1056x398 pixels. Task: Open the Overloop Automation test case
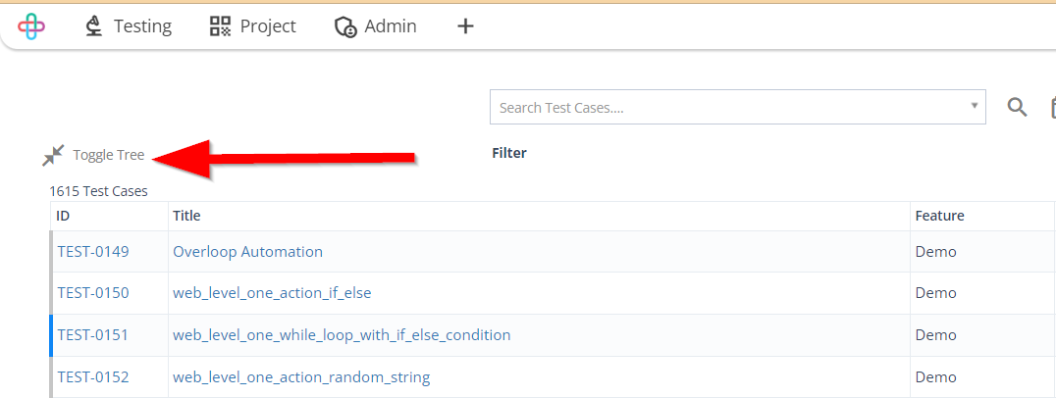point(248,251)
